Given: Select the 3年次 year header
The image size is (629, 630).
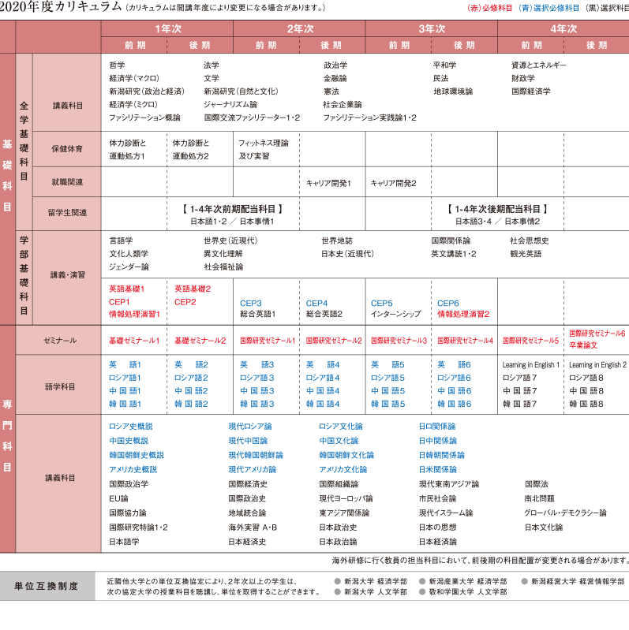Looking at the screenshot, I should click(x=431, y=28).
